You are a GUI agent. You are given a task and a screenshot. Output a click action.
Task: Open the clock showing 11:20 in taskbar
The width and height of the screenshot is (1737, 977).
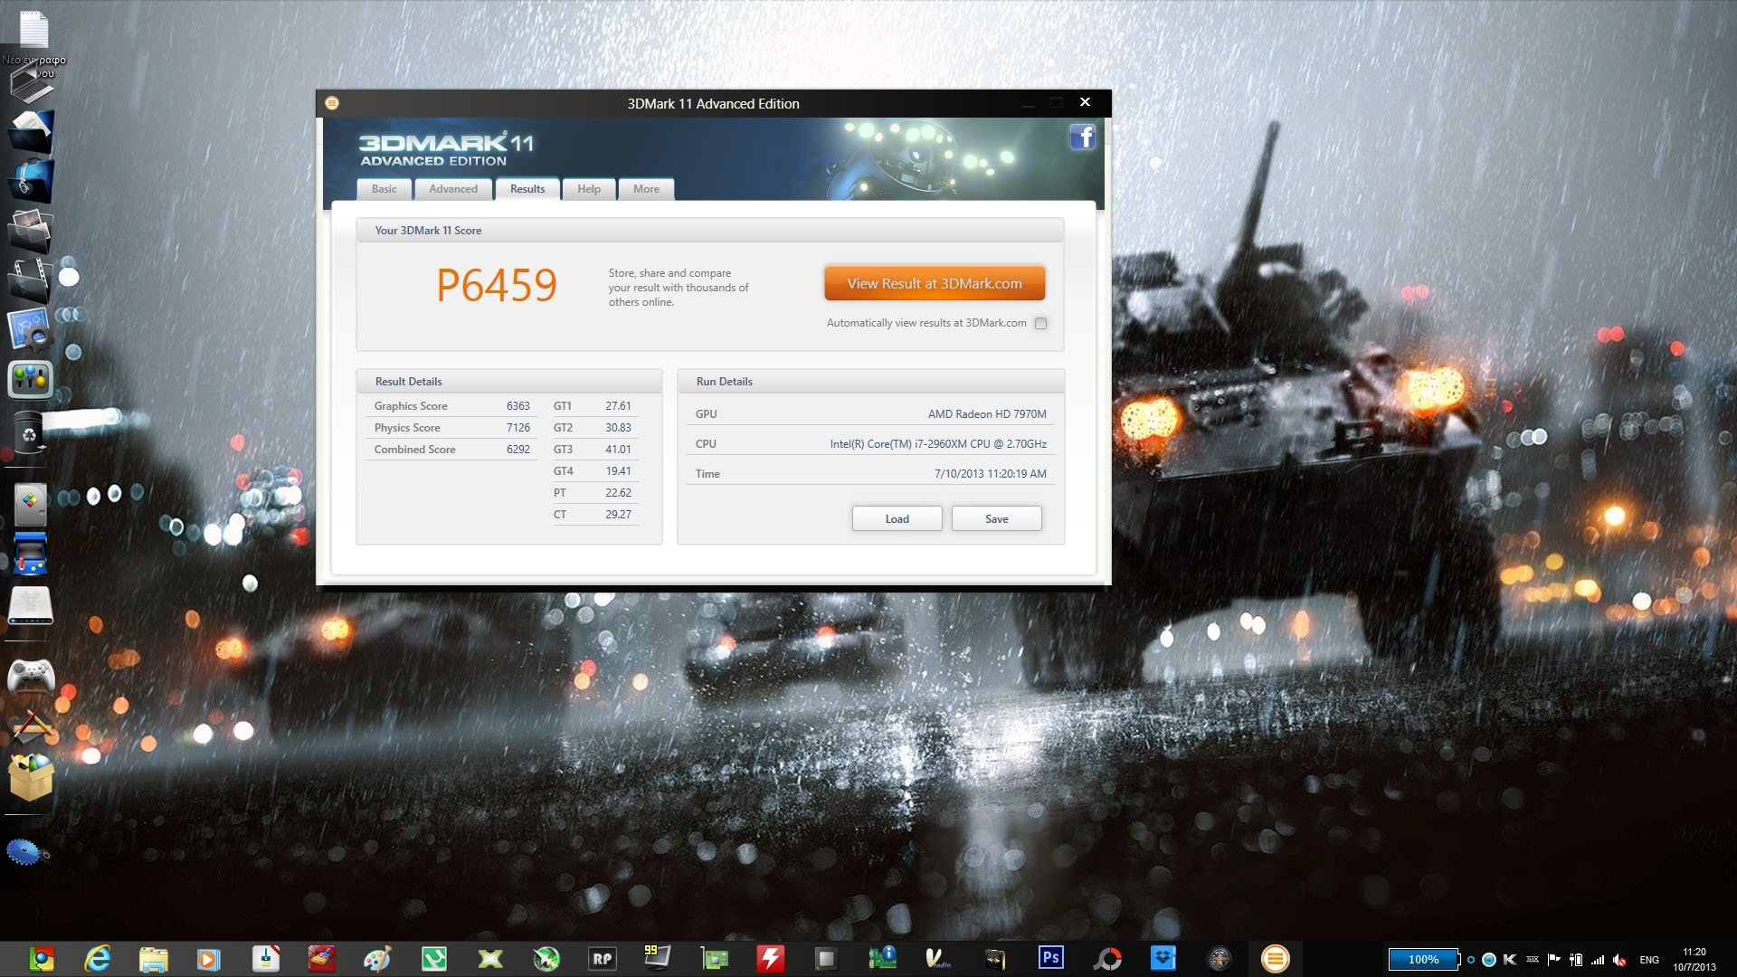pyautogui.click(x=1694, y=959)
